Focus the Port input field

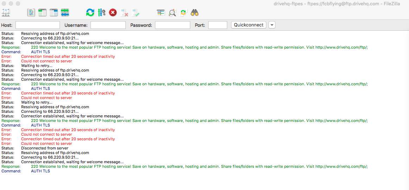coord(218,25)
